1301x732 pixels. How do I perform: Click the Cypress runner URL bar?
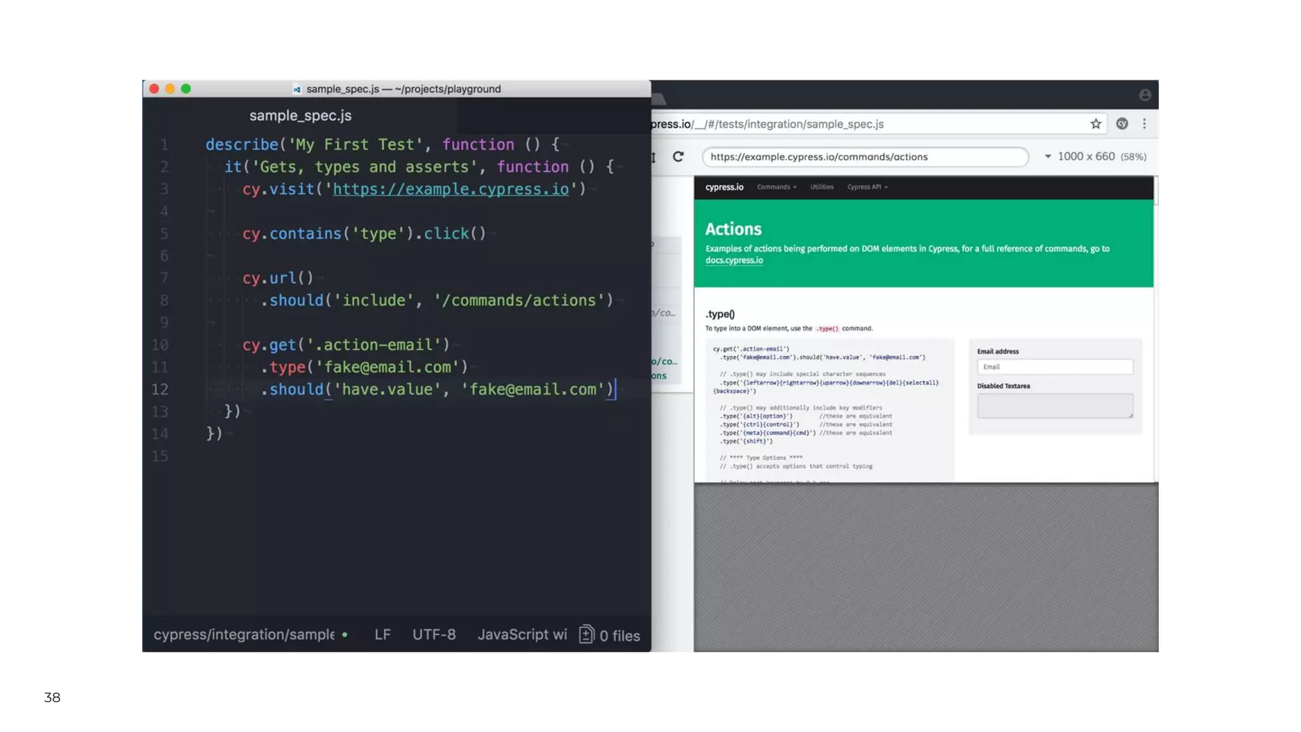tap(864, 157)
